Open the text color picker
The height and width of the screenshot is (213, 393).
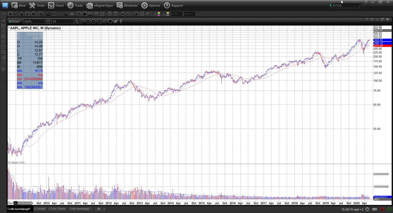point(157,14)
